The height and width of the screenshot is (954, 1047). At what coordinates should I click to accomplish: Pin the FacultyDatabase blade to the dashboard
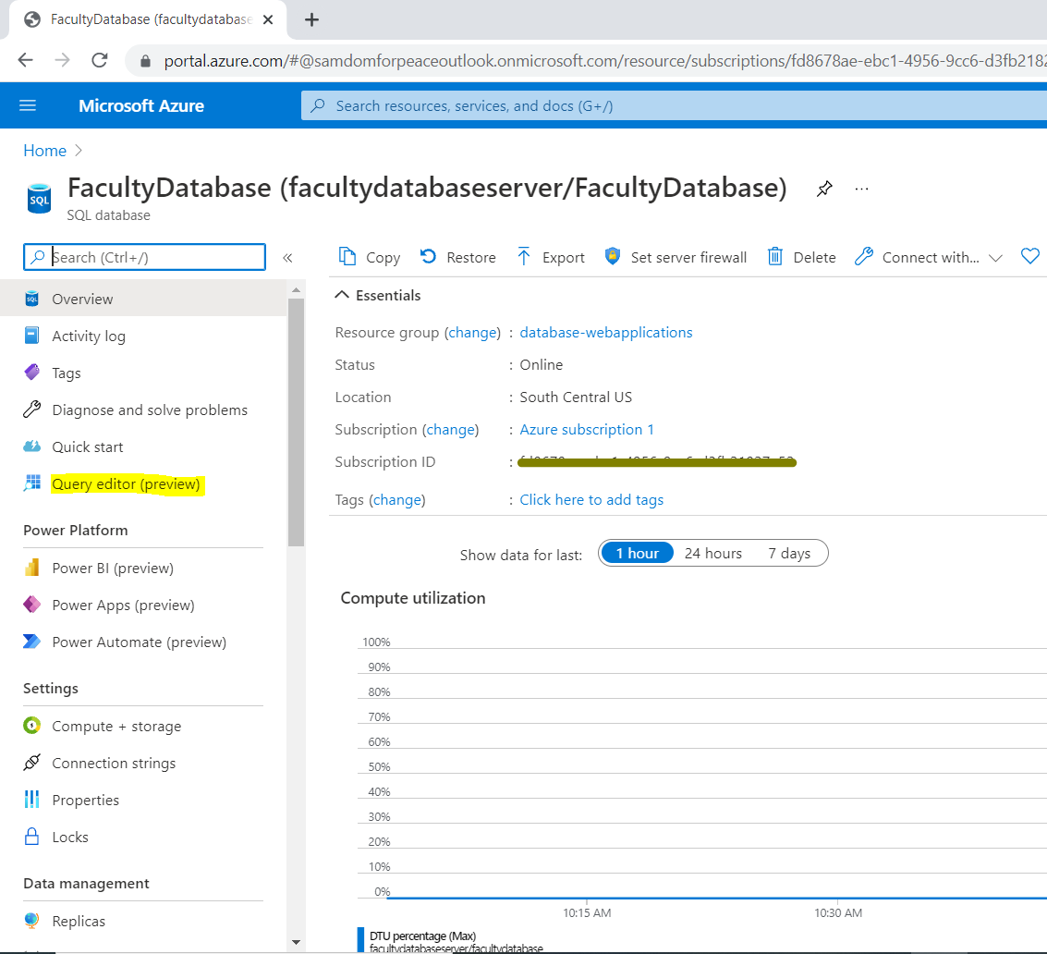[x=824, y=190]
